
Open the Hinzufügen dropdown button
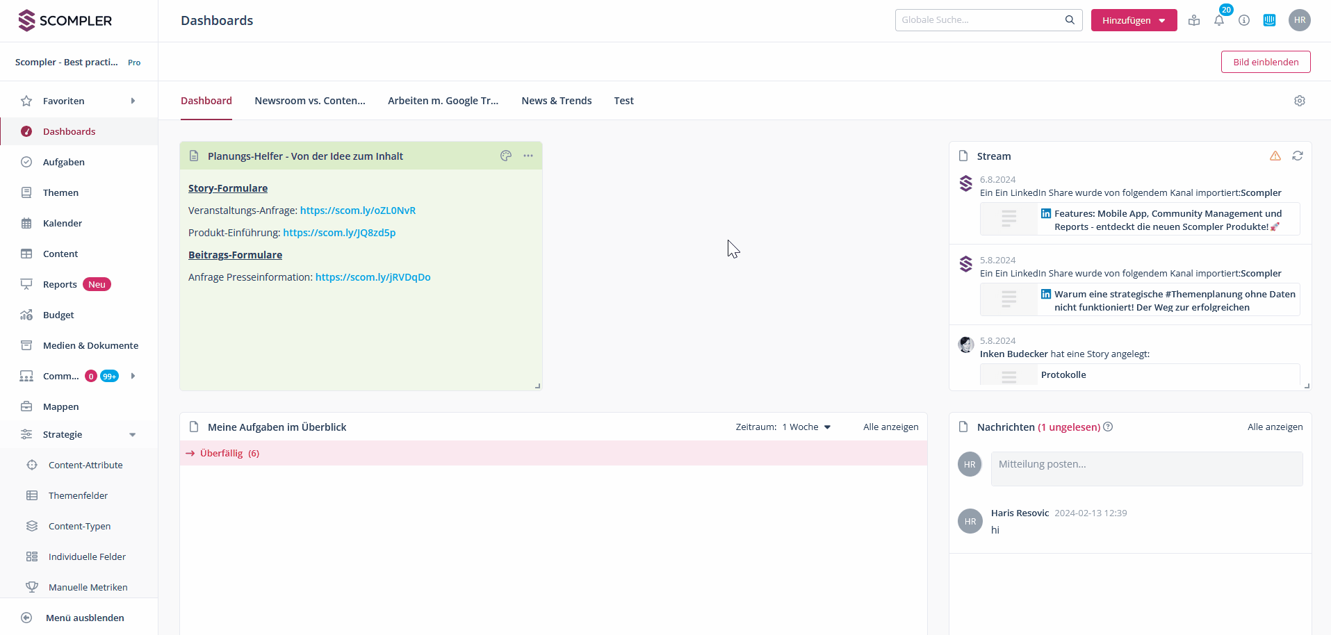click(1133, 20)
